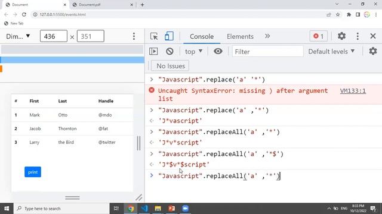Select the Thornton table cell
This screenshot has width=382, height=214.
pos(67,128)
